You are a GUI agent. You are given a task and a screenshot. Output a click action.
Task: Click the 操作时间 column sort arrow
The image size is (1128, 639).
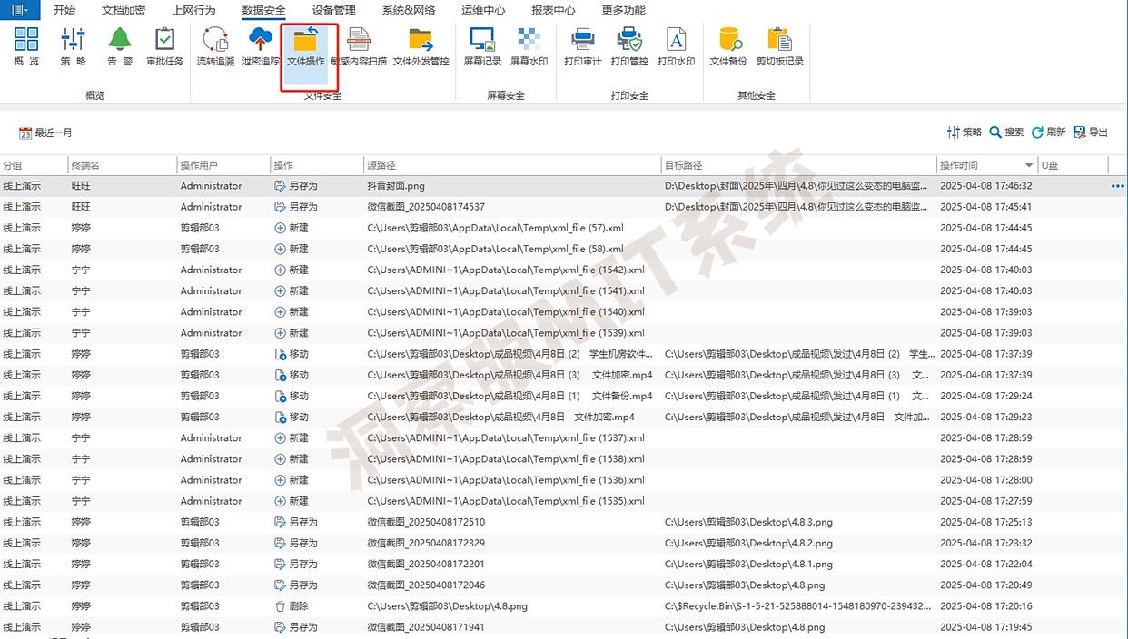click(x=1029, y=165)
